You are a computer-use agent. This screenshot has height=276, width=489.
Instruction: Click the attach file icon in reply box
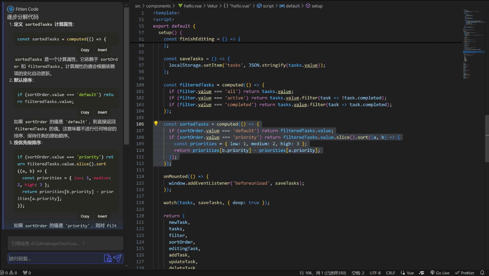click(108, 258)
